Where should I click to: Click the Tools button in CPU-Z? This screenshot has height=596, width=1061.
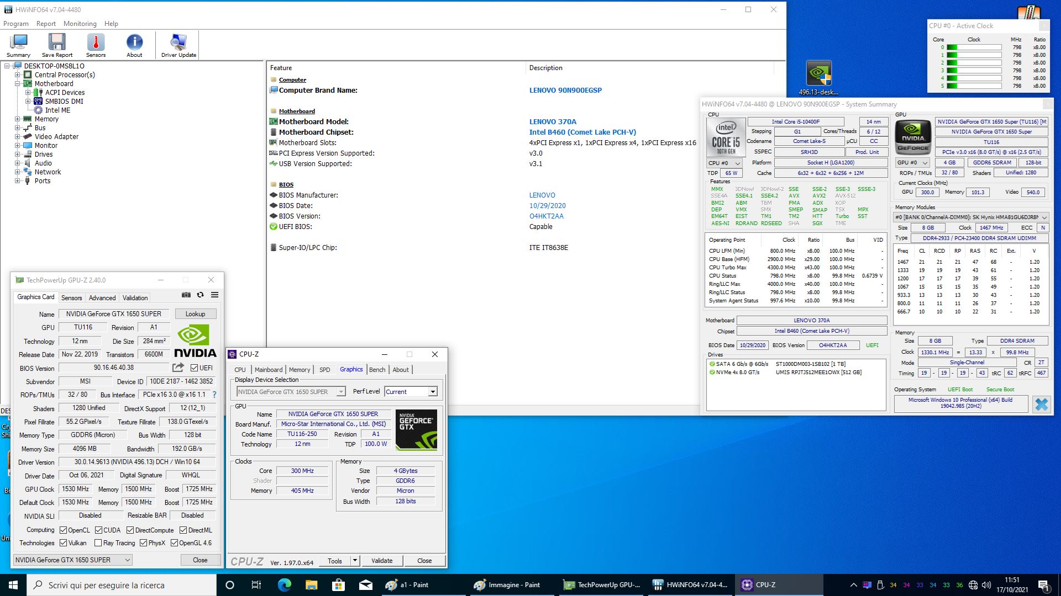click(x=335, y=561)
